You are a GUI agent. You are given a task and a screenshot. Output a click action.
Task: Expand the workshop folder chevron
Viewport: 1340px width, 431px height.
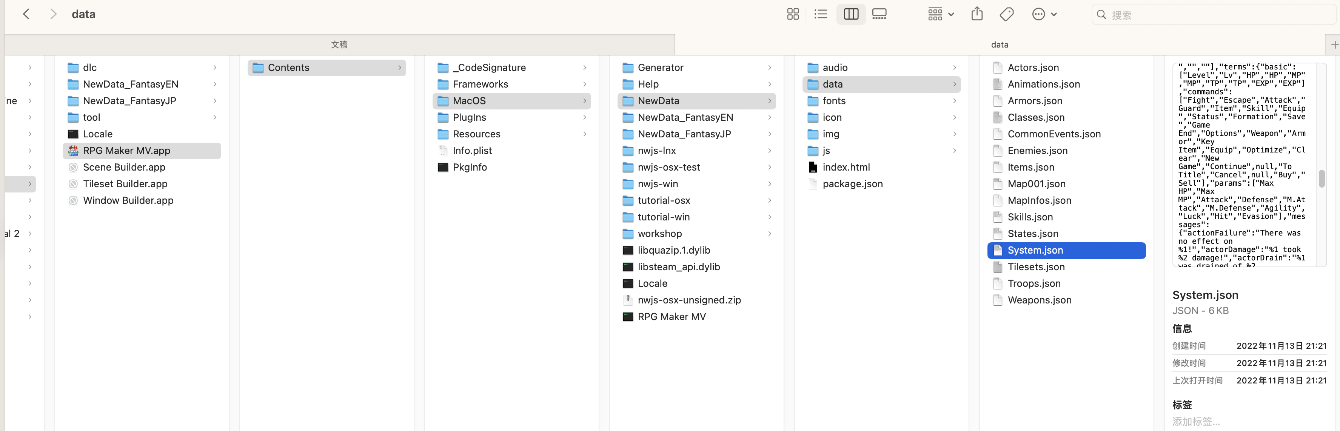[x=769, y=234]
